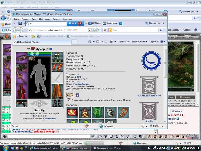The height and width of the screenshot is (151, 201).
Task: Switch to Бойцовский клуб taskbar window
Action: 44,148
